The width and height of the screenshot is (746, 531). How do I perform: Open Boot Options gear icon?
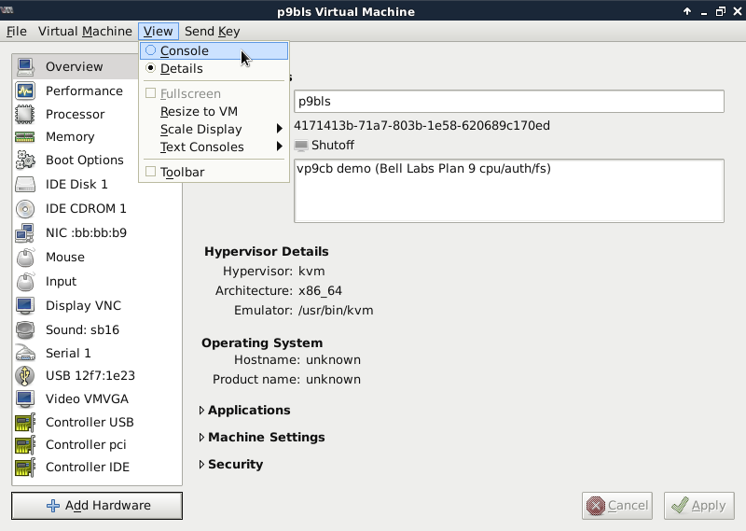(x=25, y=161)
